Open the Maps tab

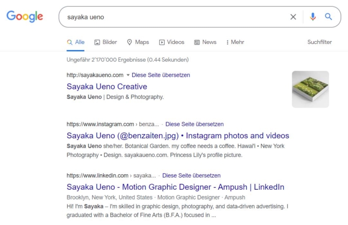coord(138,42)
